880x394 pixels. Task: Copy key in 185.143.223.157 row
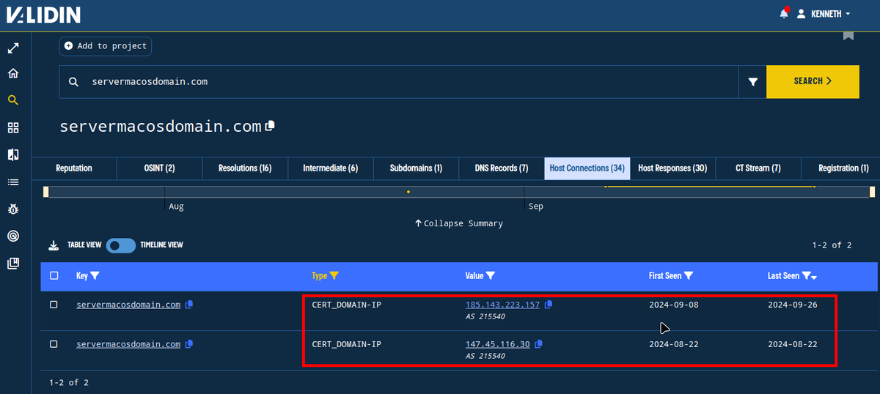point(189,305)
